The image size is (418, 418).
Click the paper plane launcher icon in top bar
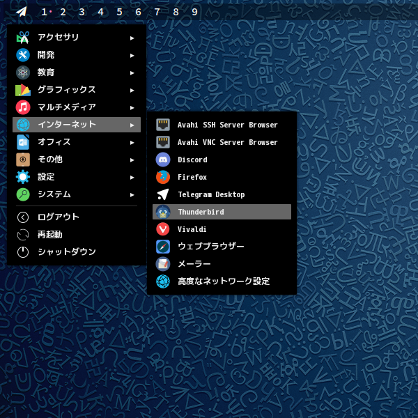(x=22, y=12)
